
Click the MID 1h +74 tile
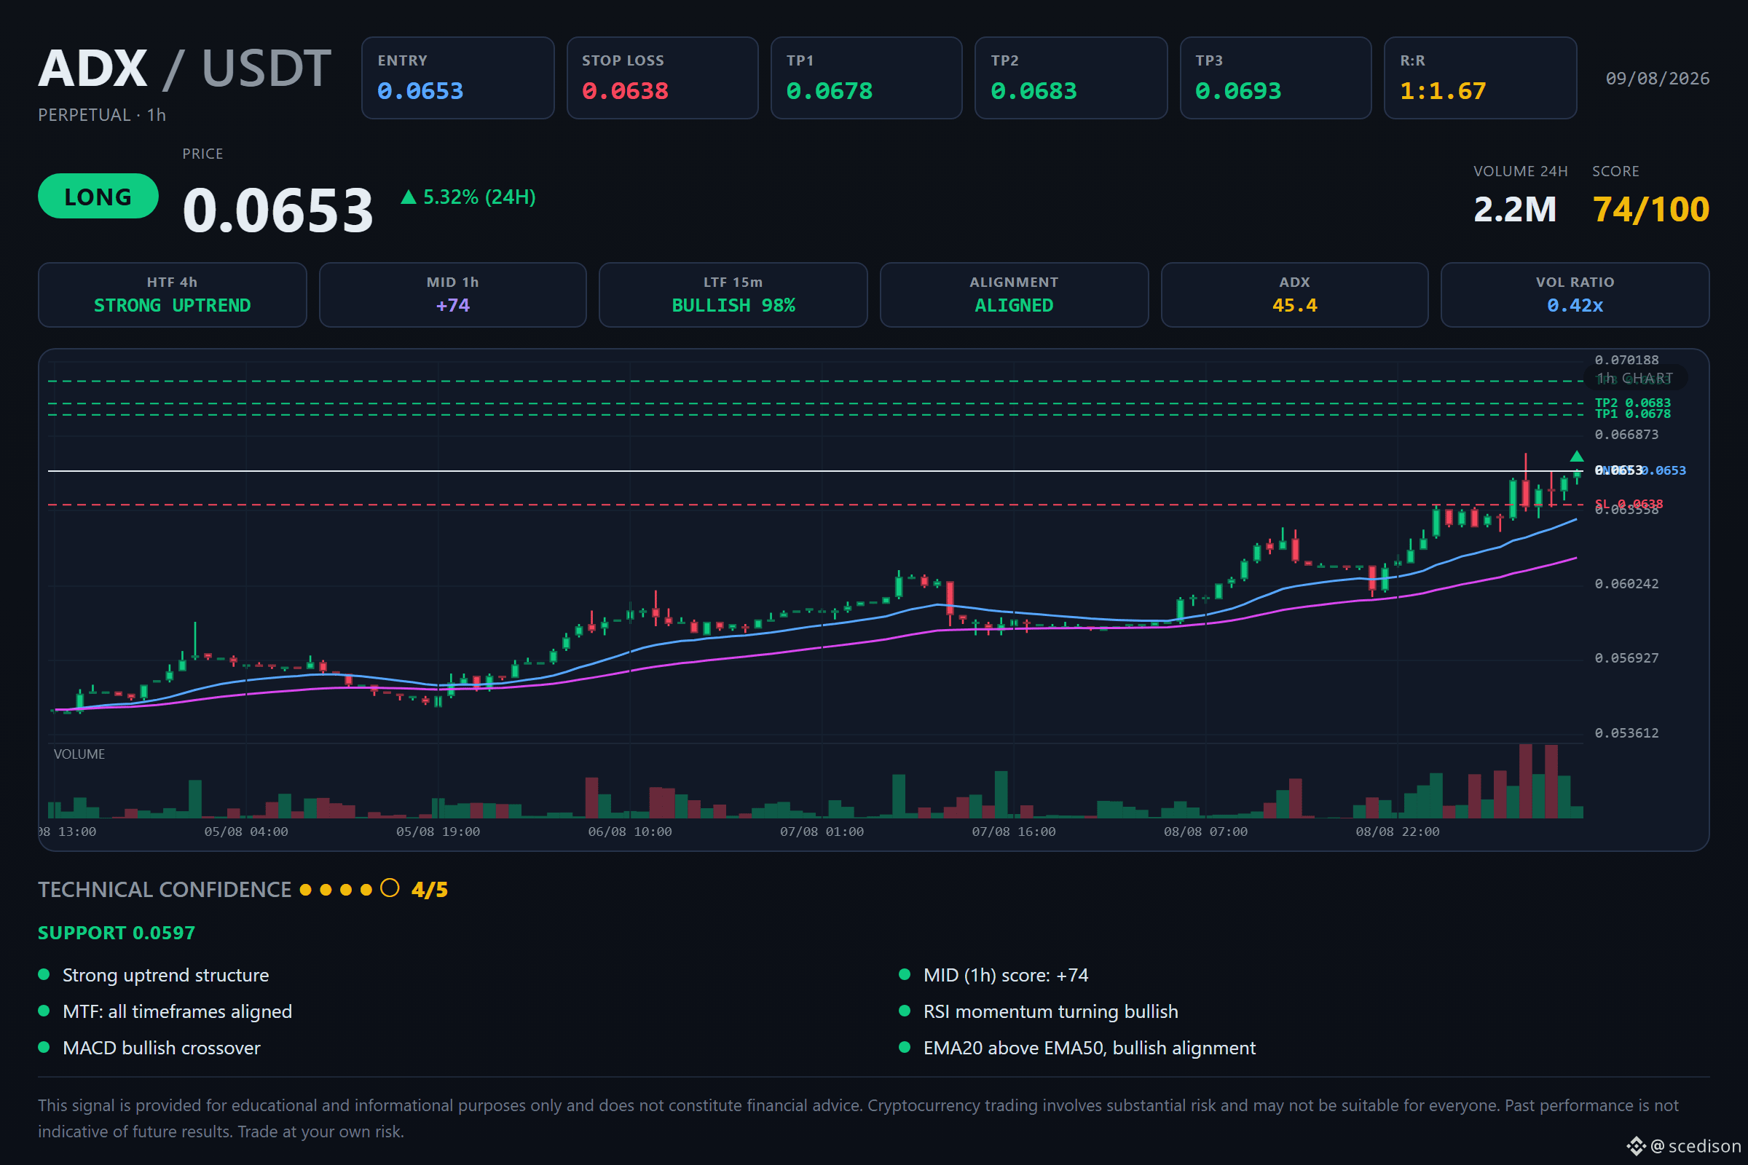(x=452, y=295)
